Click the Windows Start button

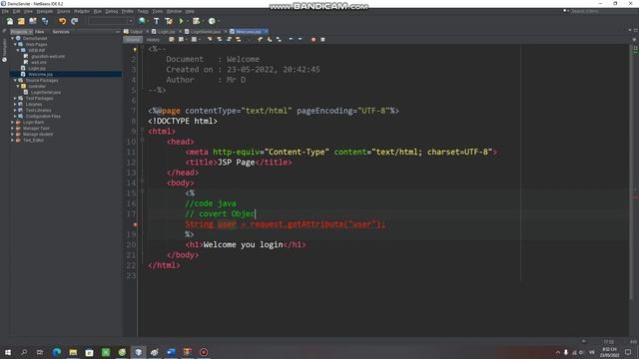click(x=8, y=352)
